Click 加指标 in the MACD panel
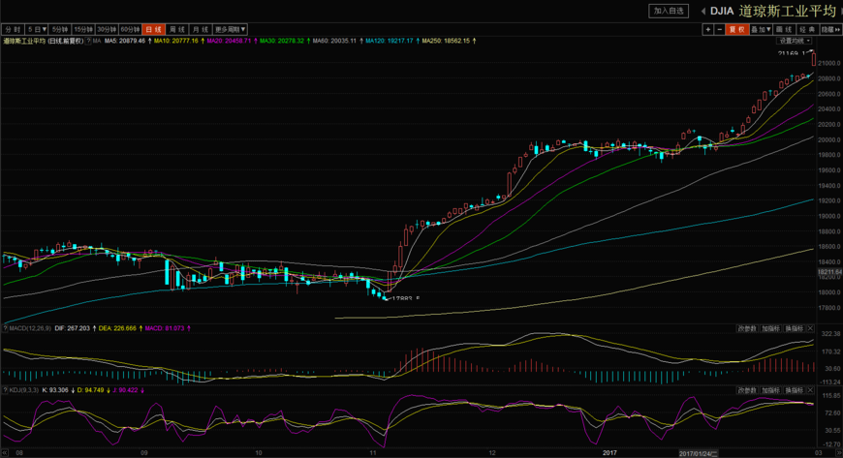Image resolution: width=843 pixels, height=458 pixels. [x=770, y=328]
